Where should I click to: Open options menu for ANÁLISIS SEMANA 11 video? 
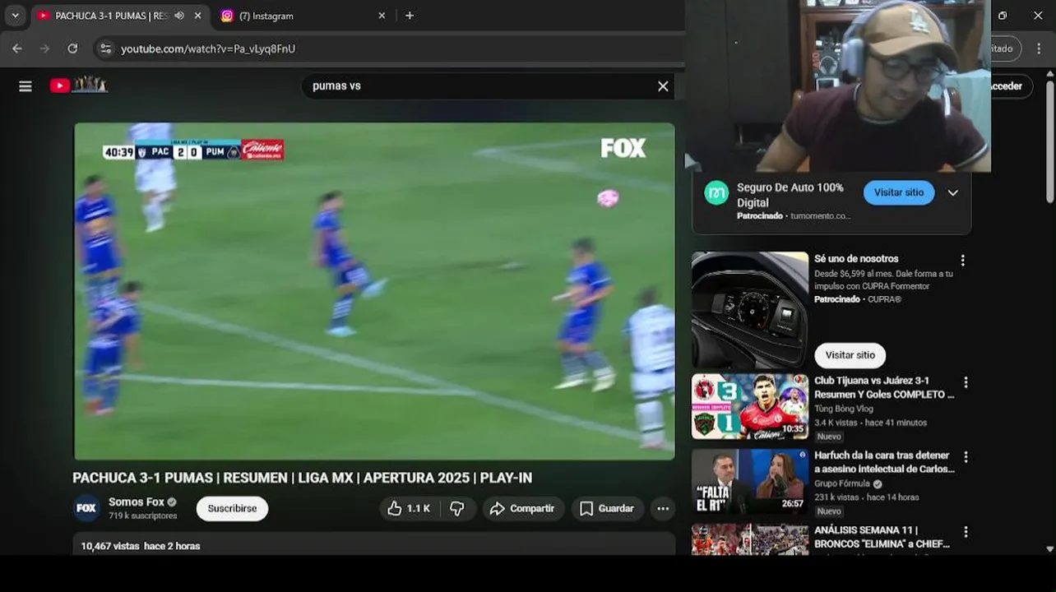click(966, 532)
